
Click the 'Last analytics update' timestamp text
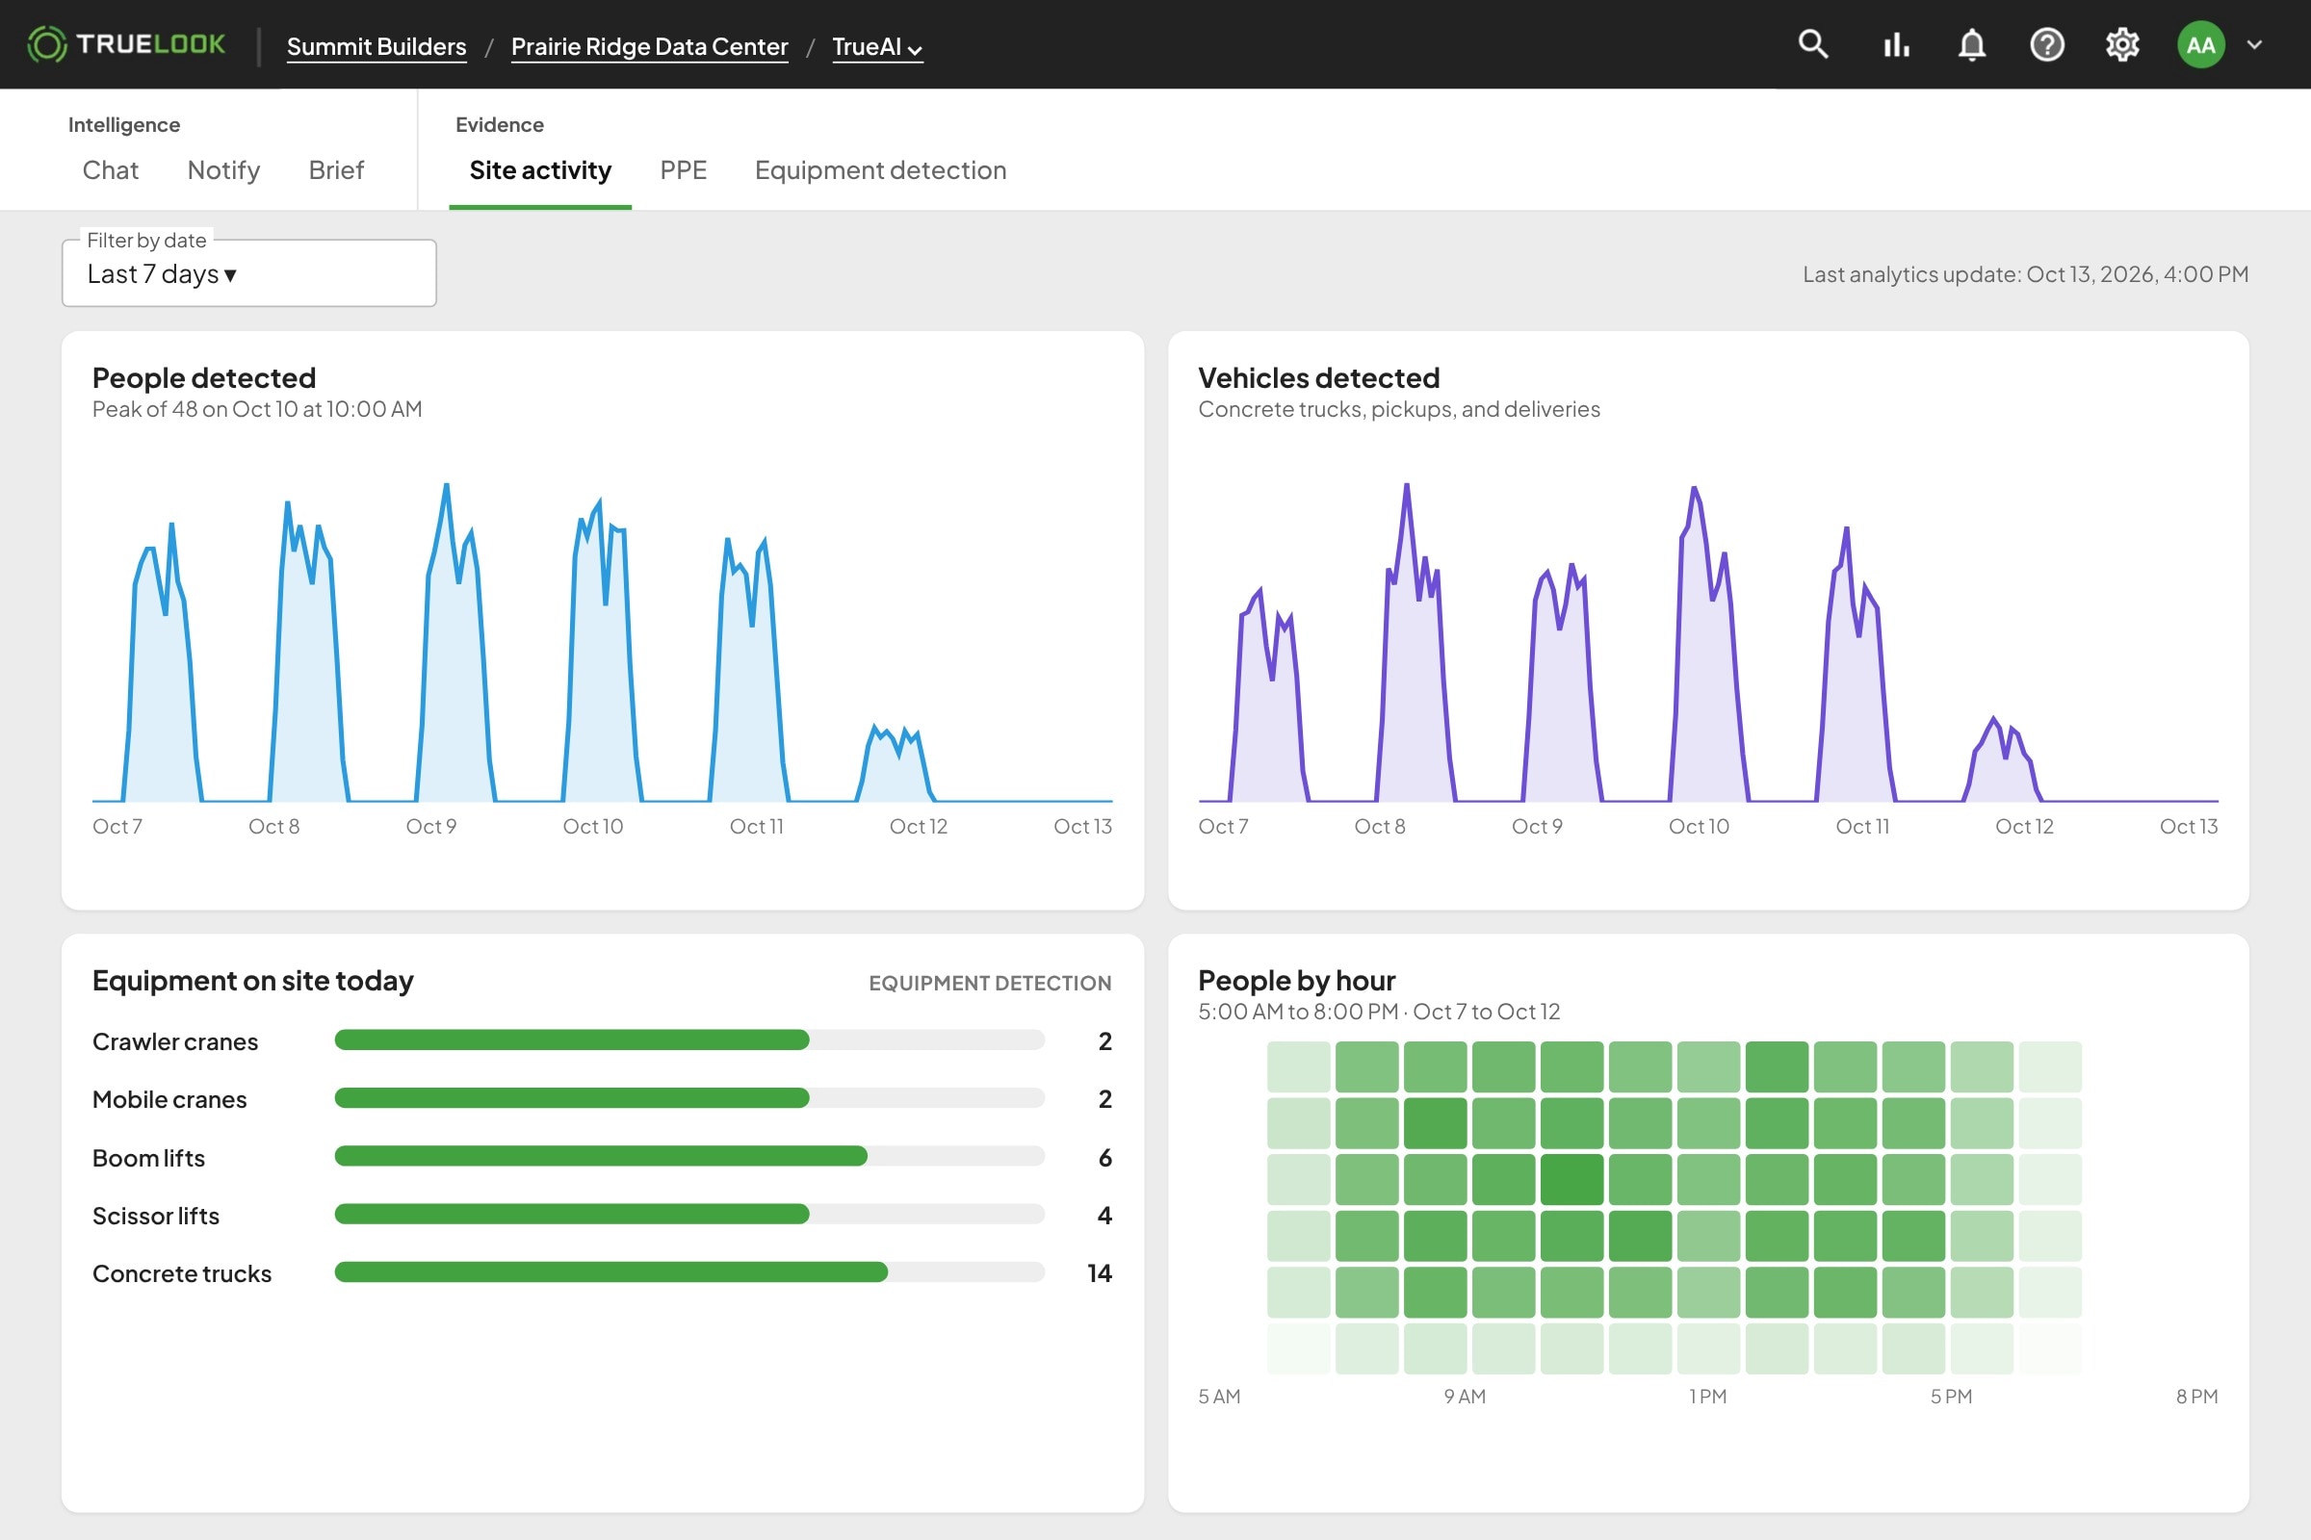pos(2025,274)
